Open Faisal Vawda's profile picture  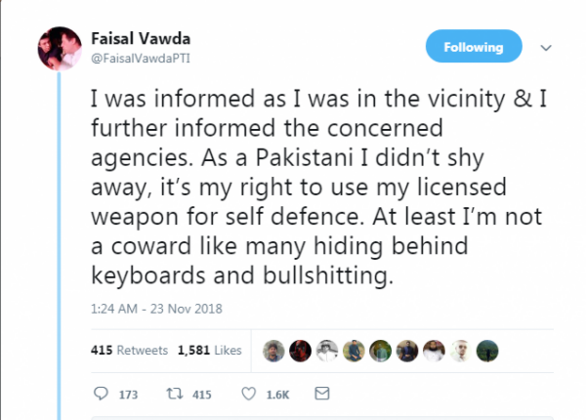click(x=60, y=49)
